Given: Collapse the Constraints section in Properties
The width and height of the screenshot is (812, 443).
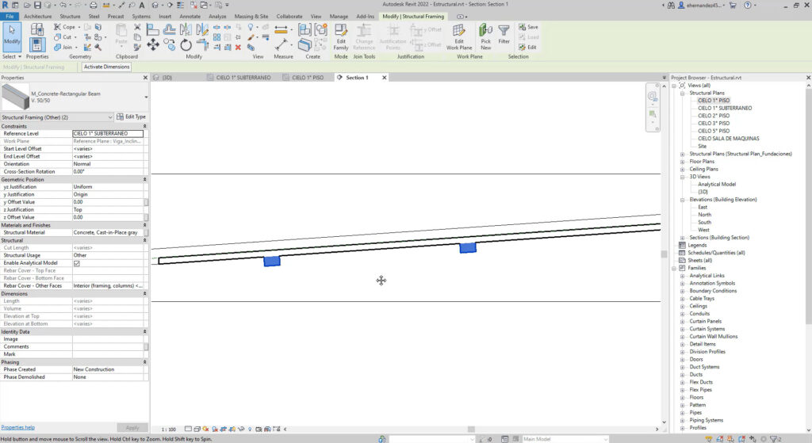Looking at the screenshot, I should click(x=144, y=127).
